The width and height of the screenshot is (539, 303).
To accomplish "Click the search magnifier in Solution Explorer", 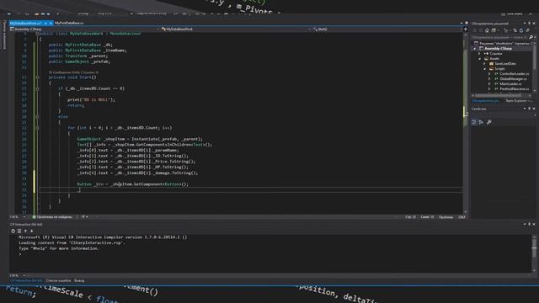I will click(x=531, y=37).
